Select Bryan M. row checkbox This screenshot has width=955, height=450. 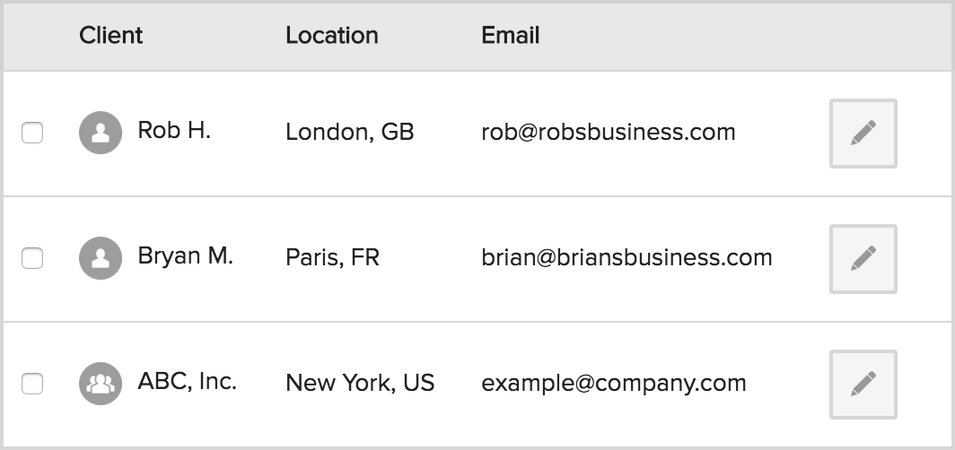point(32,258)
